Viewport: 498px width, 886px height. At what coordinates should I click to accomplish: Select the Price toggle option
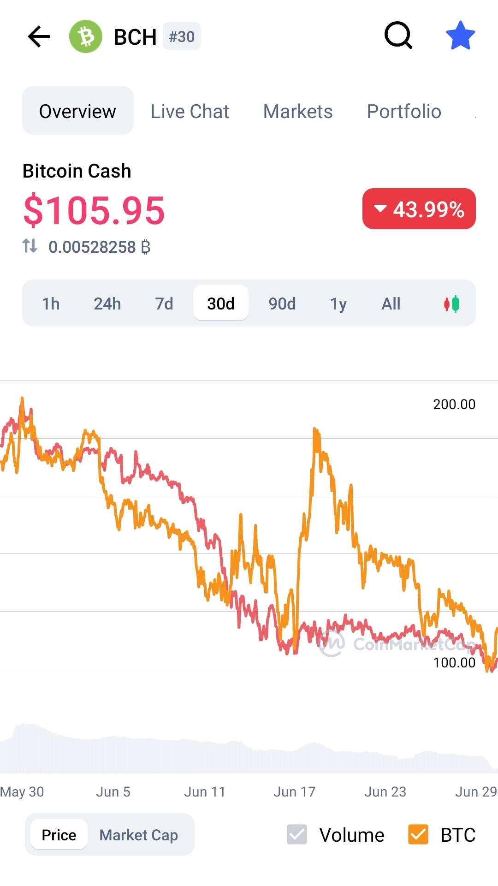[59, 835]
